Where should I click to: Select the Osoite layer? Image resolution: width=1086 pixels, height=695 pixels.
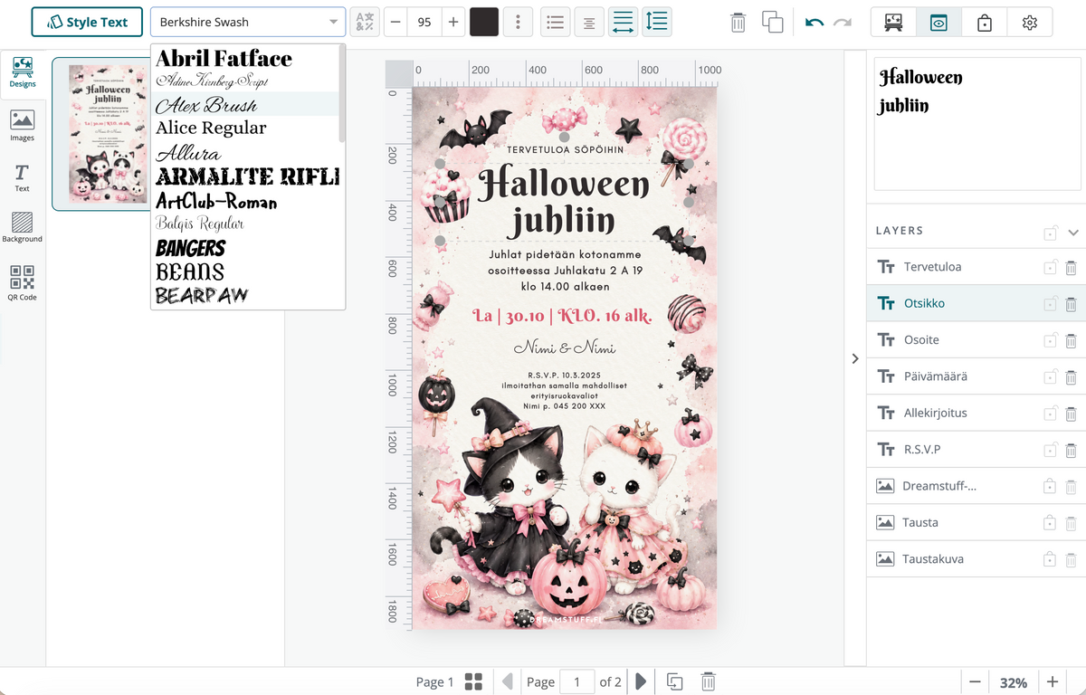(x=976, y=339)
